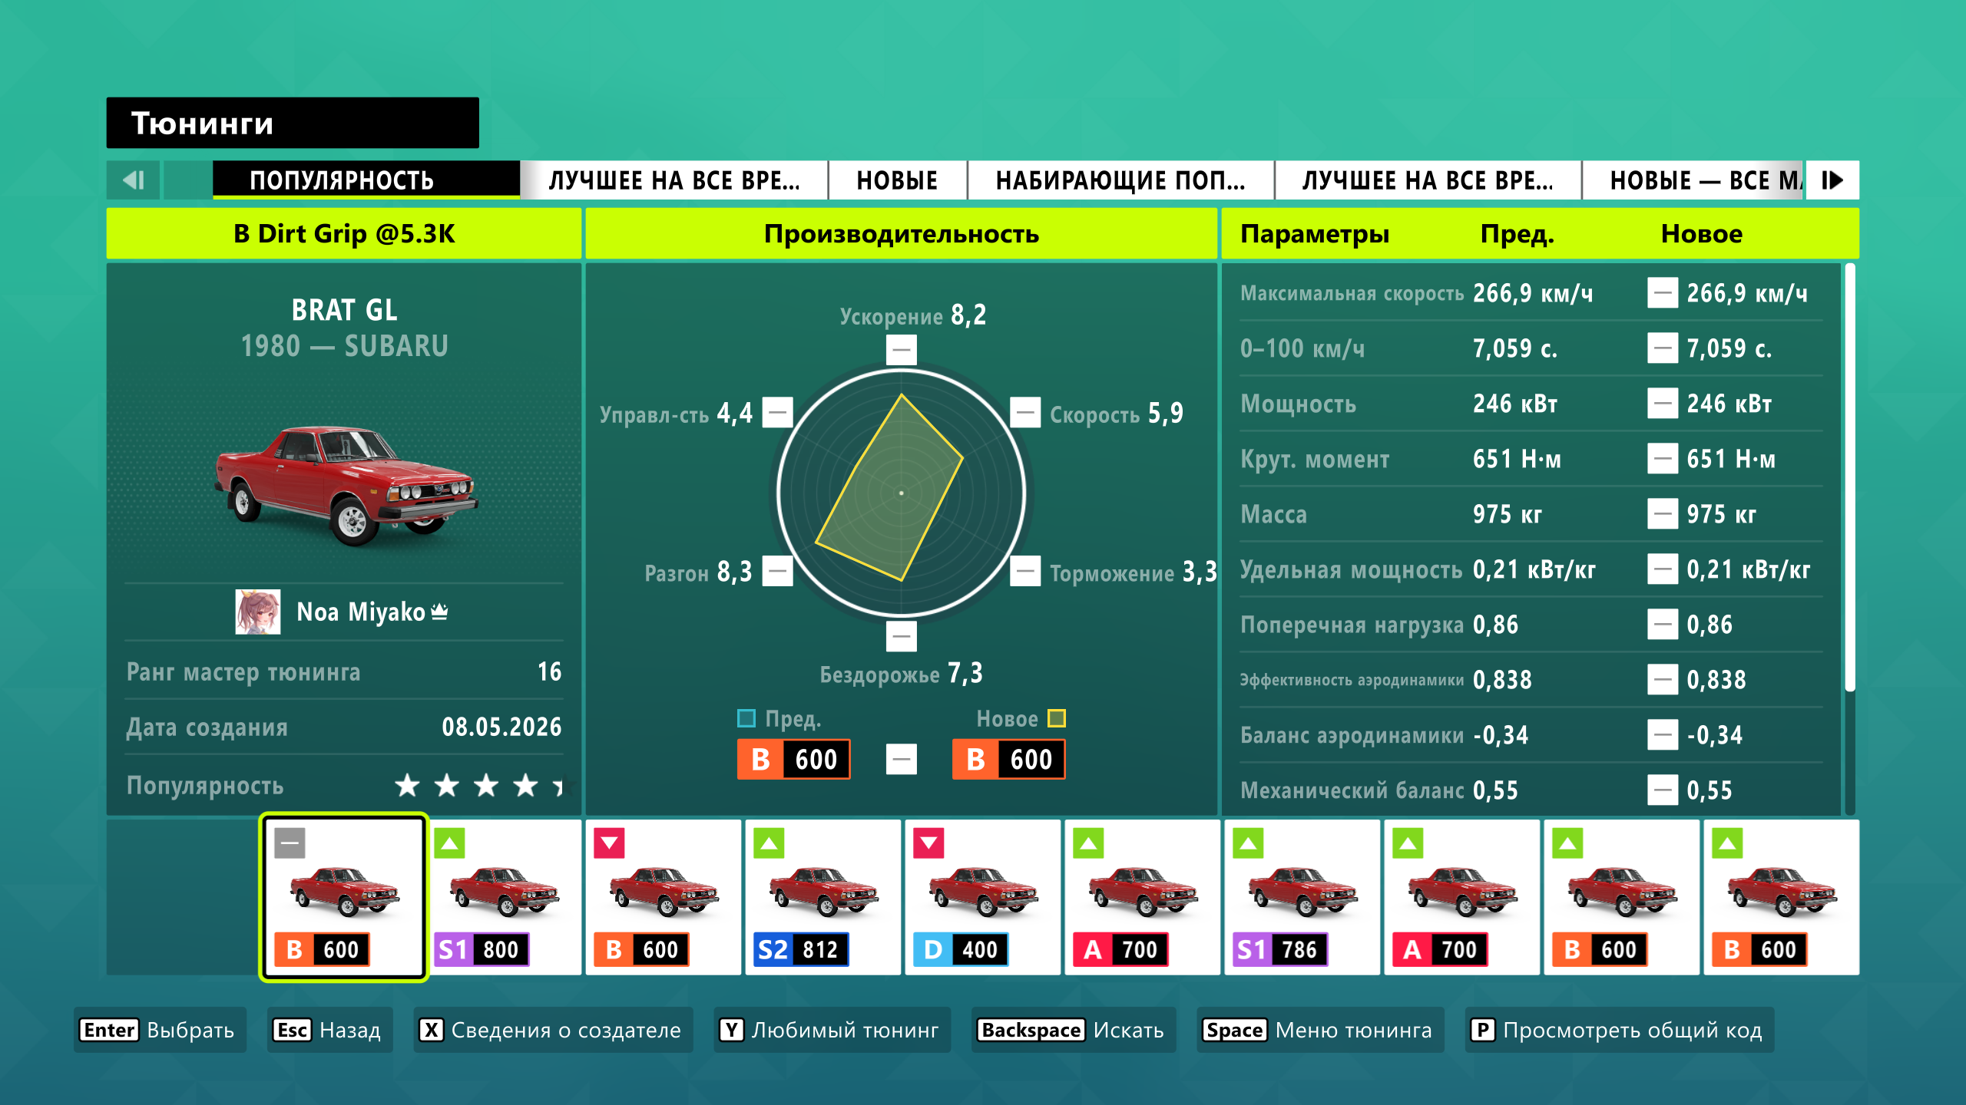The height and width of the screenshot is (1105, 1966).
Task: Click the dash indicator above the Ускорение axis
Action: tap(901, 350)
